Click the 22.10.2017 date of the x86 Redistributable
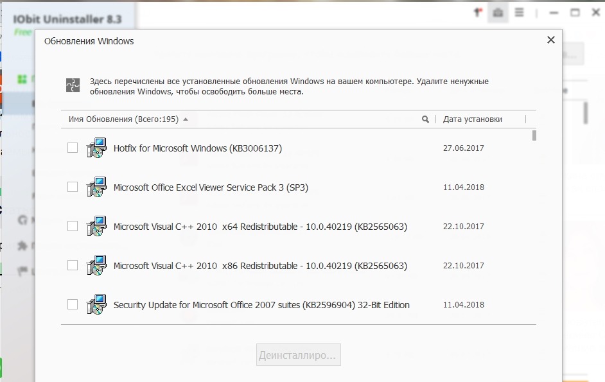Screen dimensions: 605x382 tap(464, 265)
